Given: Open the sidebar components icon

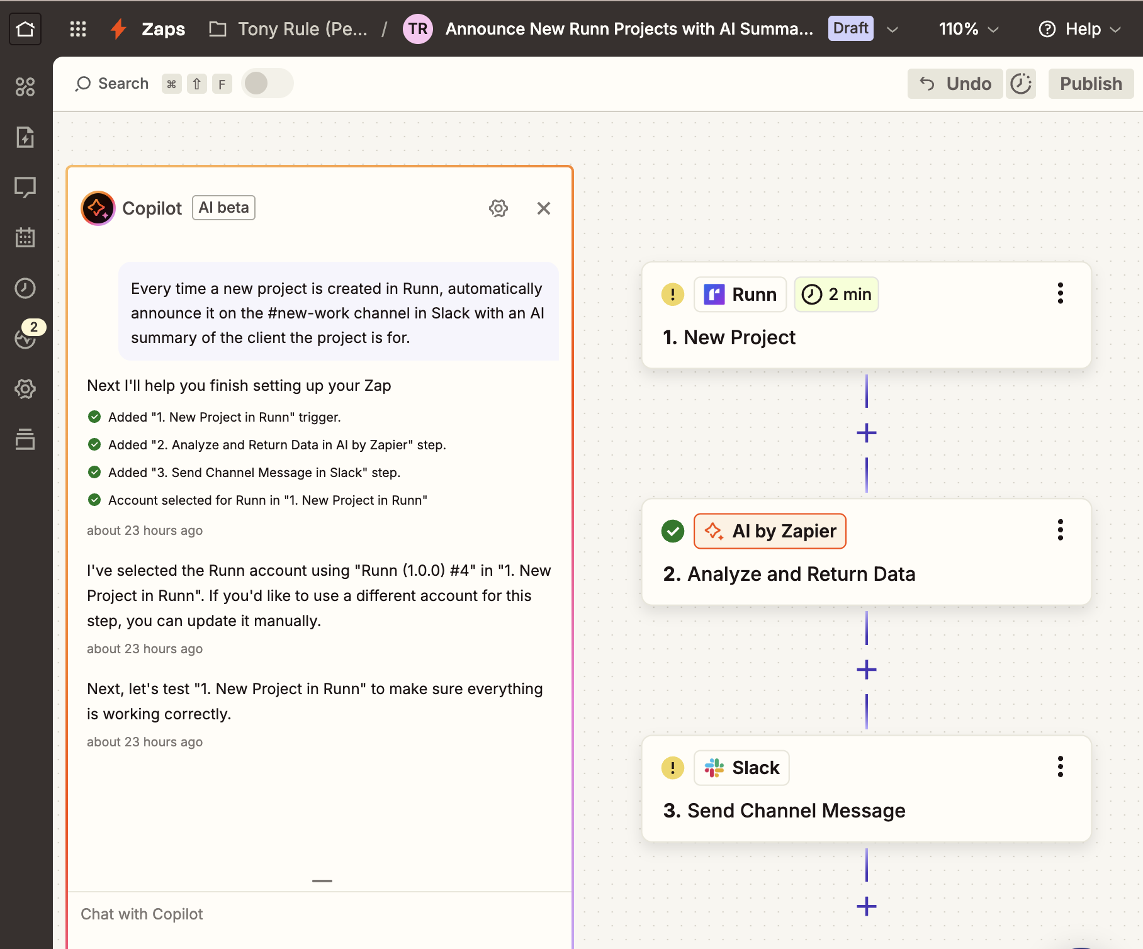Looking at the screenshot, I should coord(25,87).
